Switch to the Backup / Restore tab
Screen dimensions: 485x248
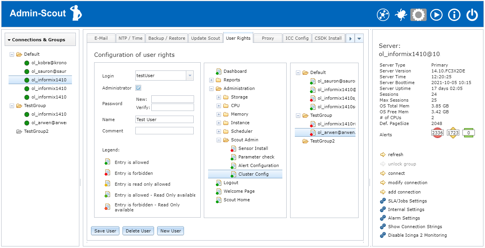(x=167, y=38)
